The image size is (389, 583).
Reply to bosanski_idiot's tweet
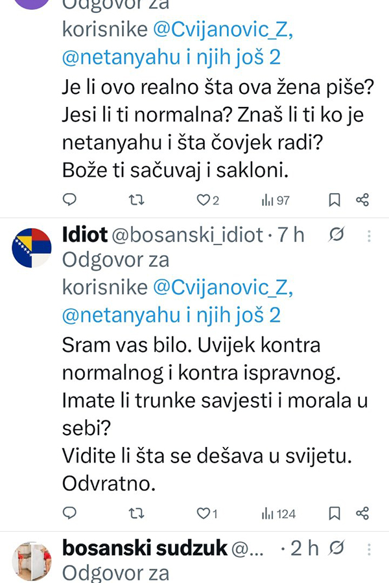click(x=70, y=514)
